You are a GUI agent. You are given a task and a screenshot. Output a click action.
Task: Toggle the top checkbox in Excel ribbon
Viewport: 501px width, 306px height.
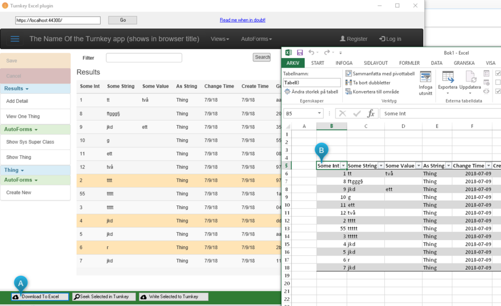tap(498, 74)
